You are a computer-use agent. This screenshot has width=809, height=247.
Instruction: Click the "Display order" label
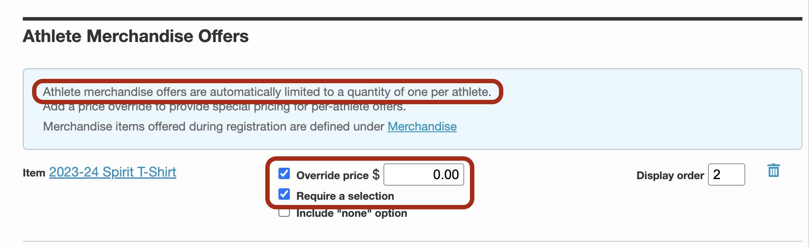pos(670,176)
